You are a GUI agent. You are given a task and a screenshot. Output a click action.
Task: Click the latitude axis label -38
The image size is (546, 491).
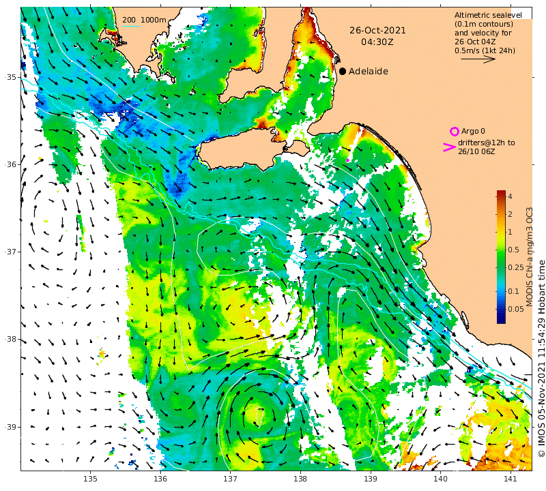point(11,340)
